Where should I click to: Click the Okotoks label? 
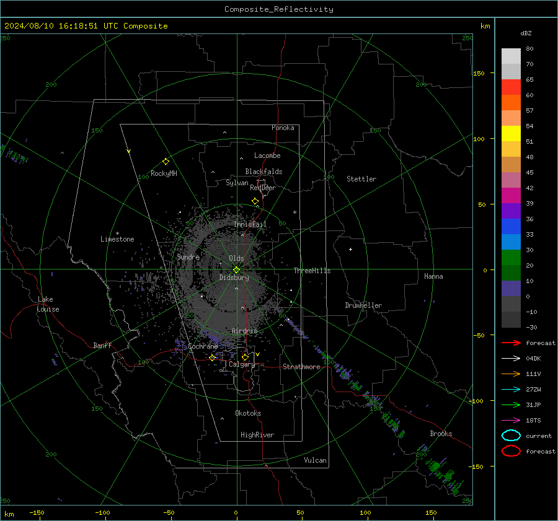248,413
